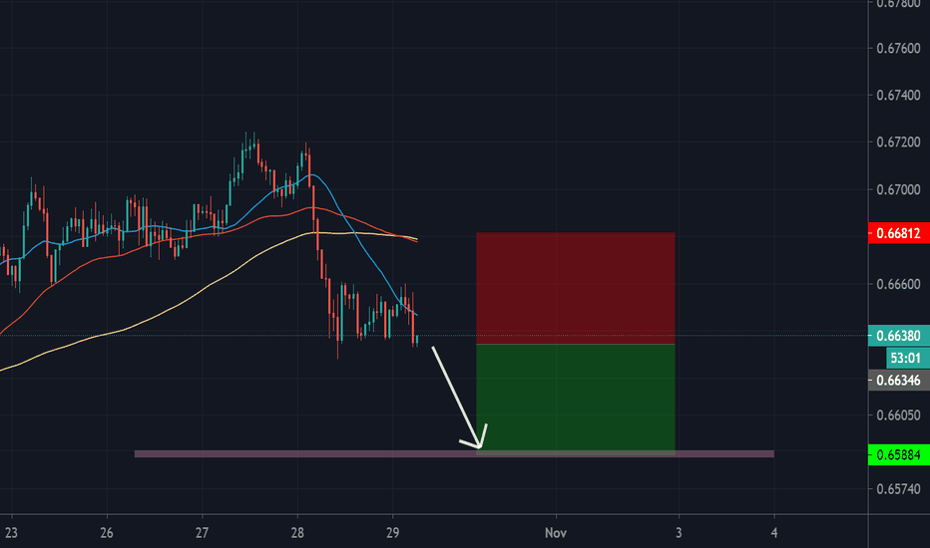Click the 0.67400 price axis value
This screenshot has height=548, width=930.
[898, 95]
